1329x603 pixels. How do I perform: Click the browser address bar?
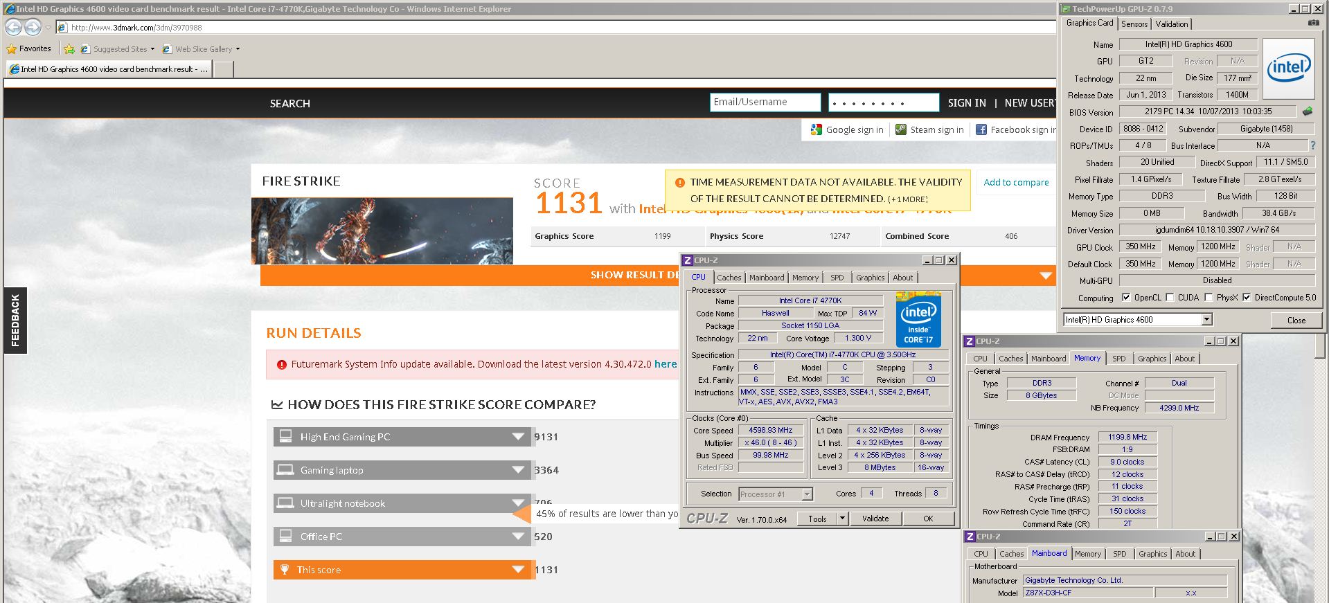556,28
